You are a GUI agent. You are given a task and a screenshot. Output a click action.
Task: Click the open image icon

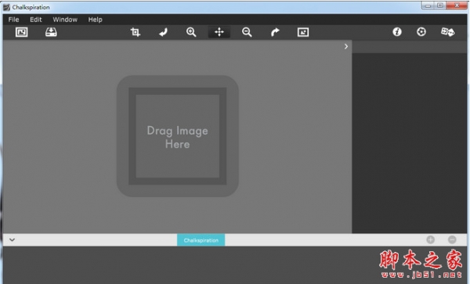pos(22,32)
